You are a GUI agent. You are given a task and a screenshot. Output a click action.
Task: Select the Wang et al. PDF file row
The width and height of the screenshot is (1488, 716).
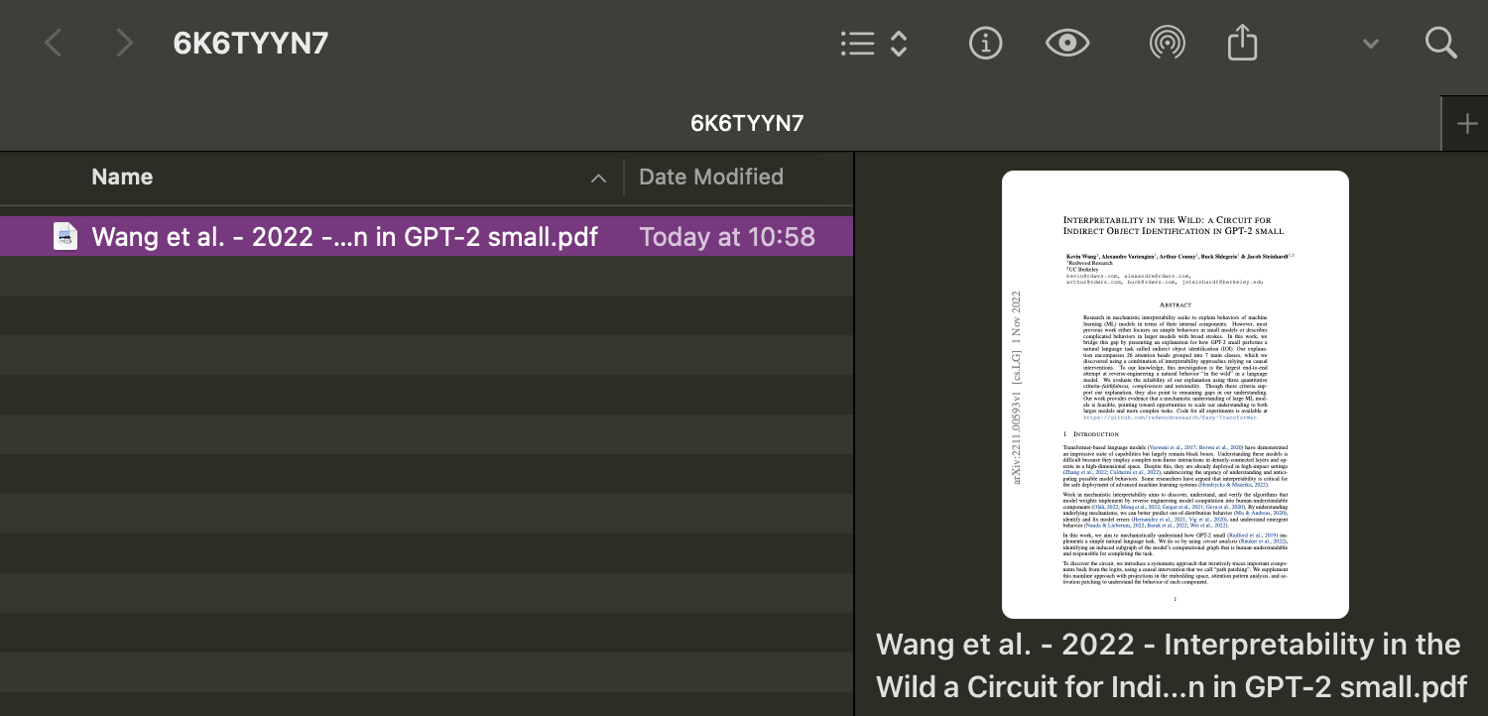click(344, 237)
